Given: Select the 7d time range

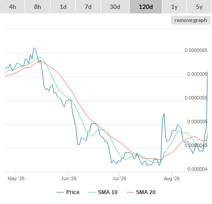Looking at the screenshot, I should click(88, 7).
